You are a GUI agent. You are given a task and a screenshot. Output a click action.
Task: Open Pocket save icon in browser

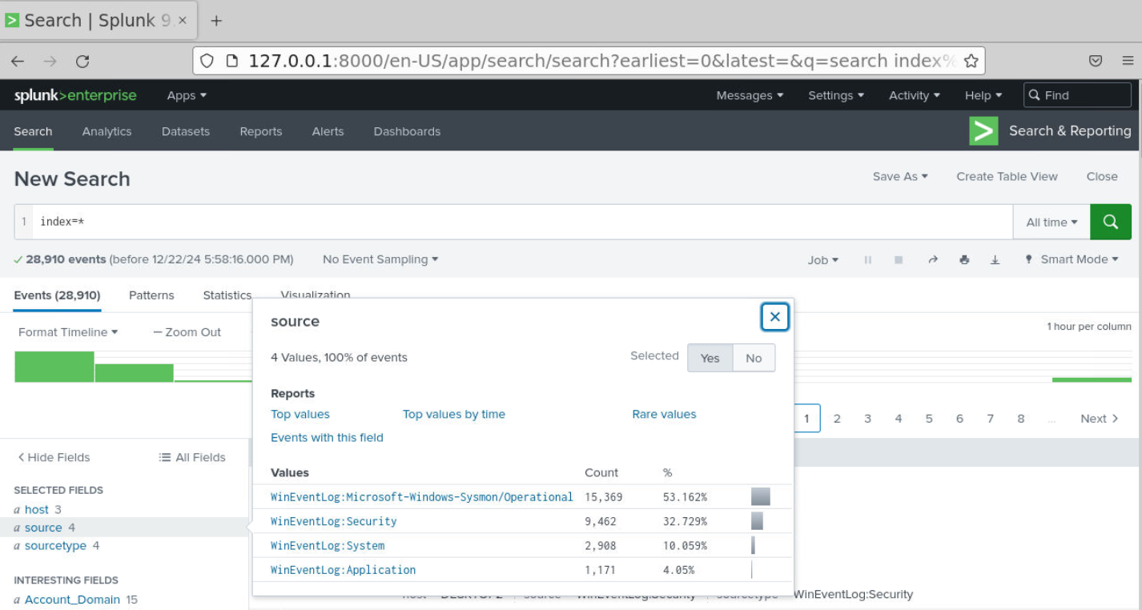coord(1096,61)
